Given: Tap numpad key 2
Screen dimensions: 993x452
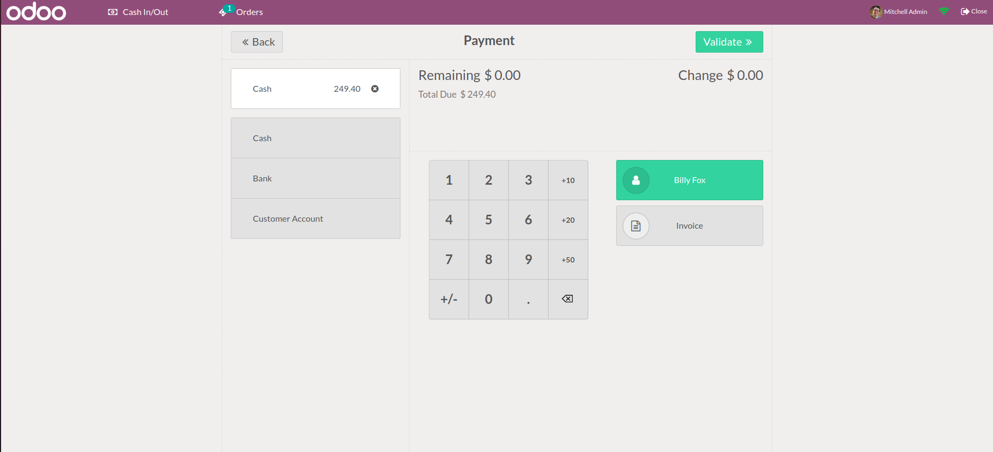Looking at the screenshot, I should point(488,180).
